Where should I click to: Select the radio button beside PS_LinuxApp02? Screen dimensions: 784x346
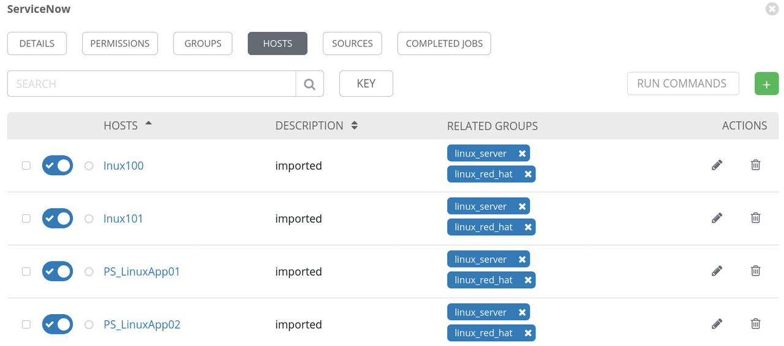click(89, 325)
